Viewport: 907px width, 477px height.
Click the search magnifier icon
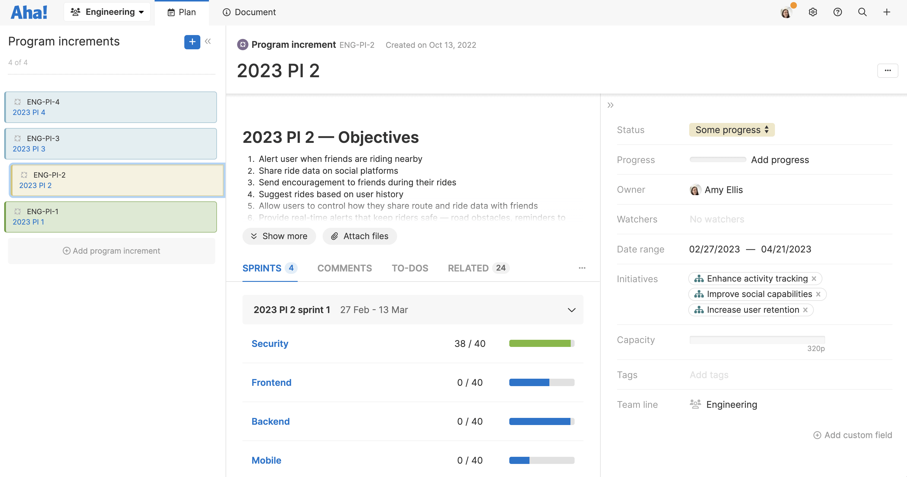click(x=862, y=12)
